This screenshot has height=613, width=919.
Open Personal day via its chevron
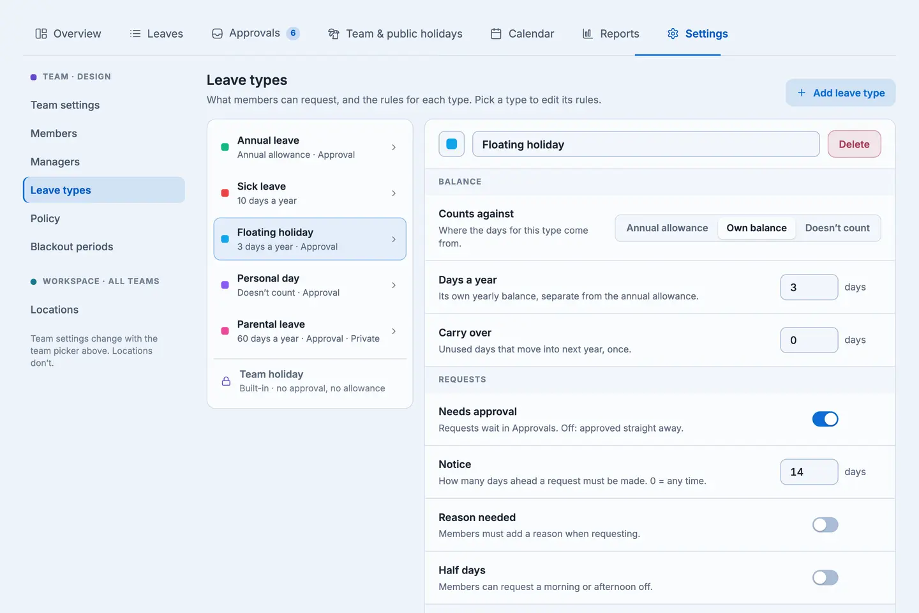pyautogui.click(x=394, y=285)
